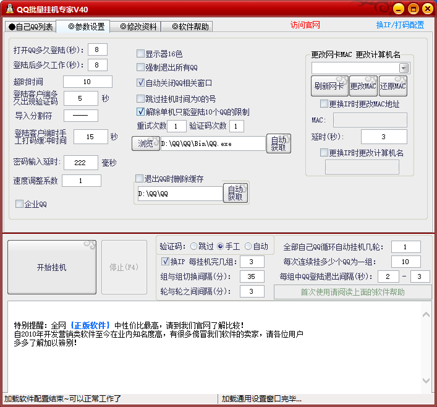Click 自动获取 beside QQ.exe path
Viewport: 437px width, 407px height.
click(279, 144)
